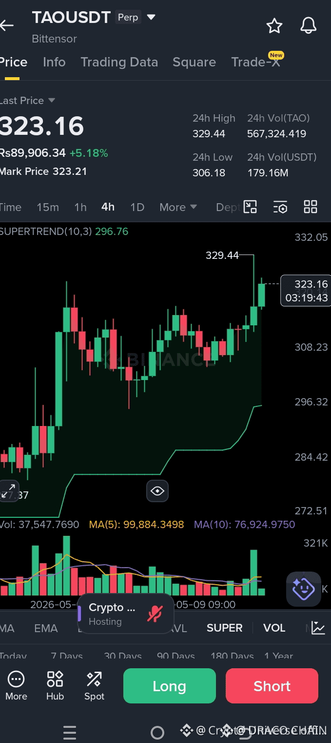331x743 pixels.
Task: Expand the TAOUSDT pair selector arrow
Action: 151,18
